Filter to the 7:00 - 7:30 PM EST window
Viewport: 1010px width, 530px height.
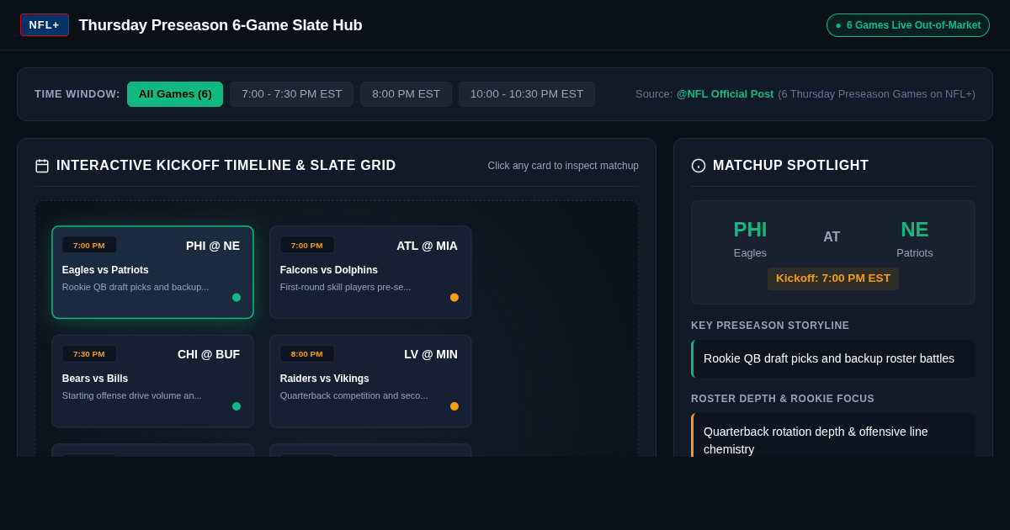292,94
